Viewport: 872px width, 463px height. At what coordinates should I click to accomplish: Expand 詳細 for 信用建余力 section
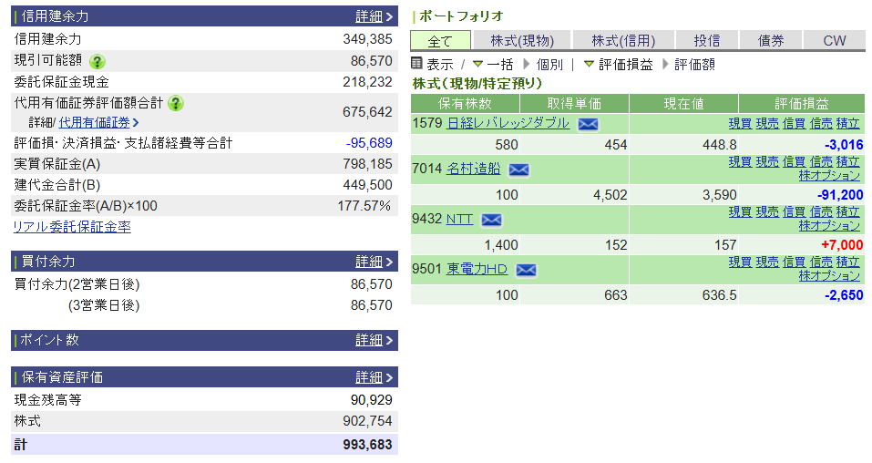[374, 16]
